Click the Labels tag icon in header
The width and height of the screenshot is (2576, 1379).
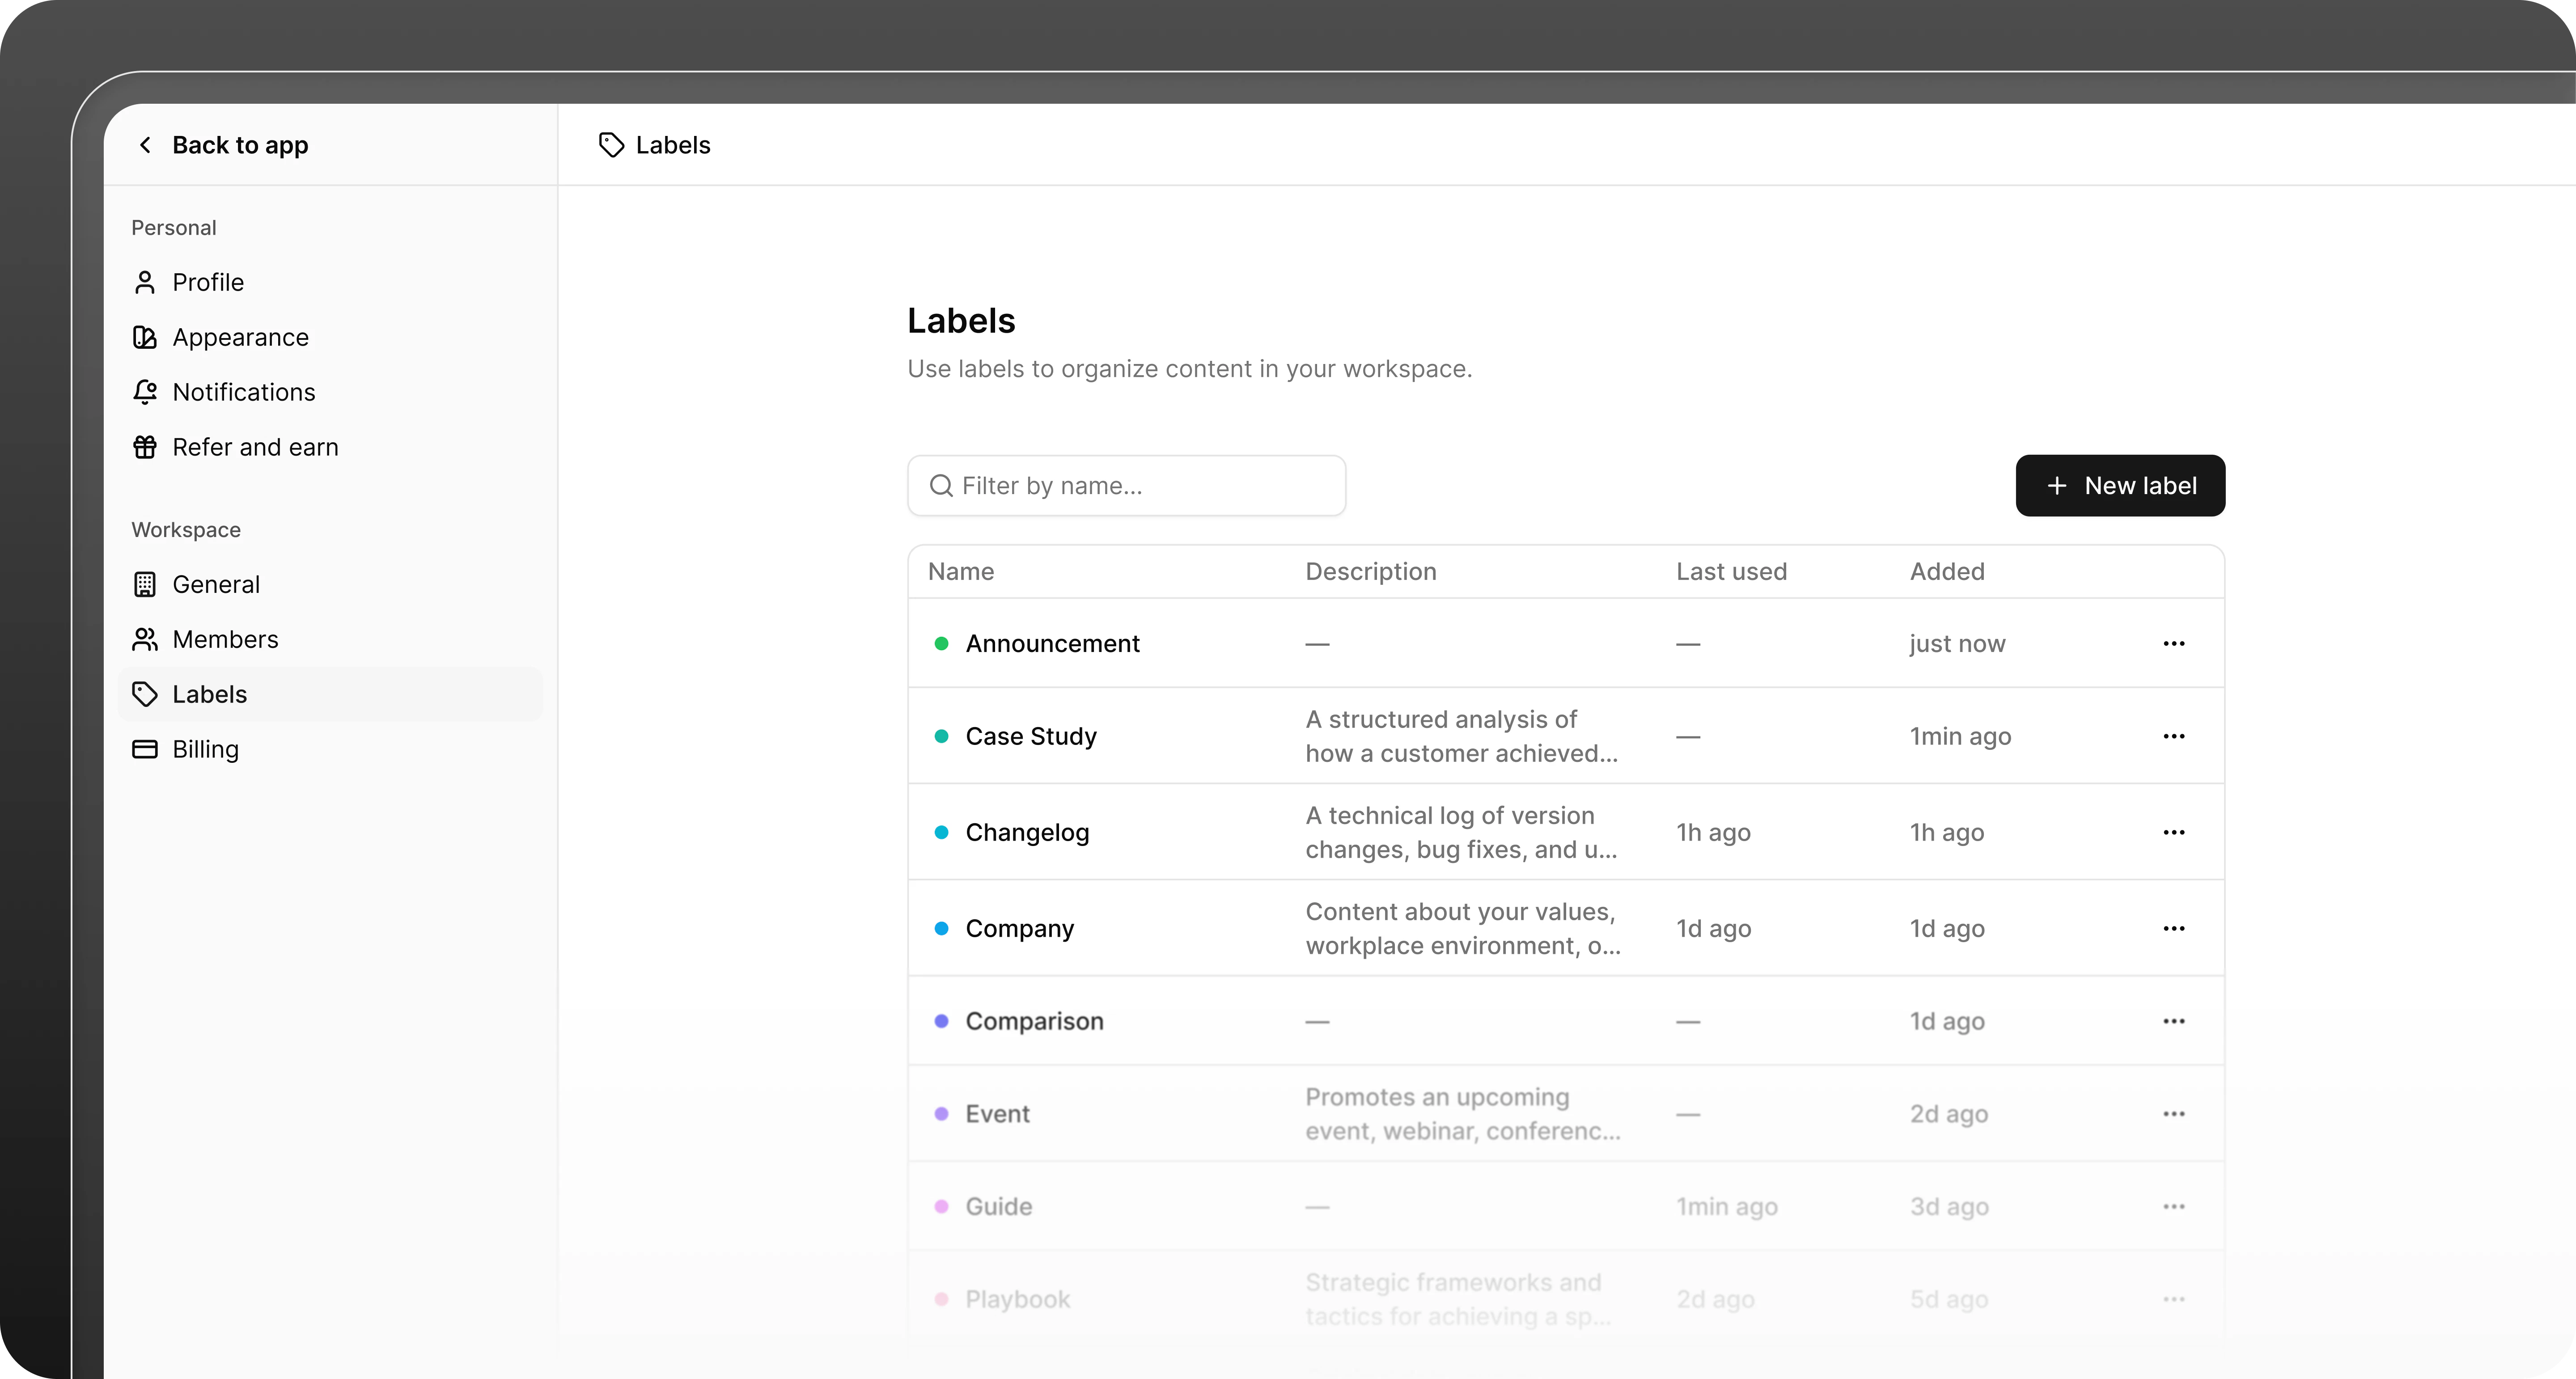coord(611,145)
